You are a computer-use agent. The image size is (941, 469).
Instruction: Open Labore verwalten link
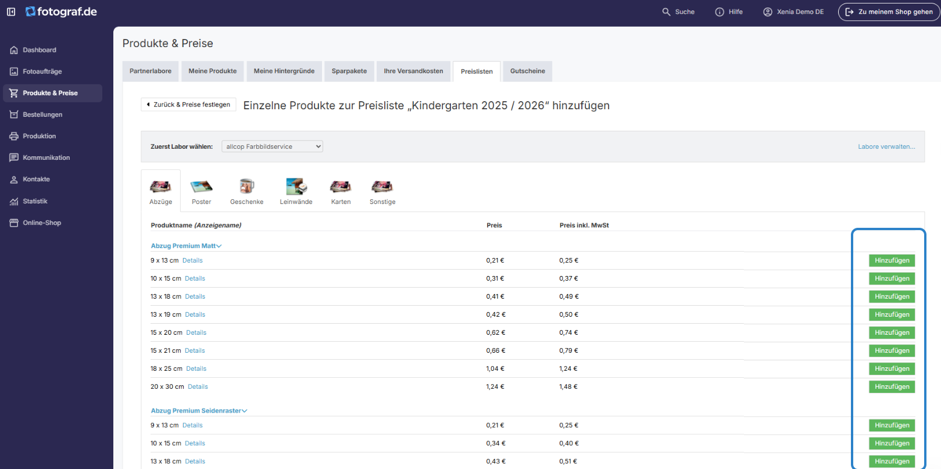click(886, 146)
